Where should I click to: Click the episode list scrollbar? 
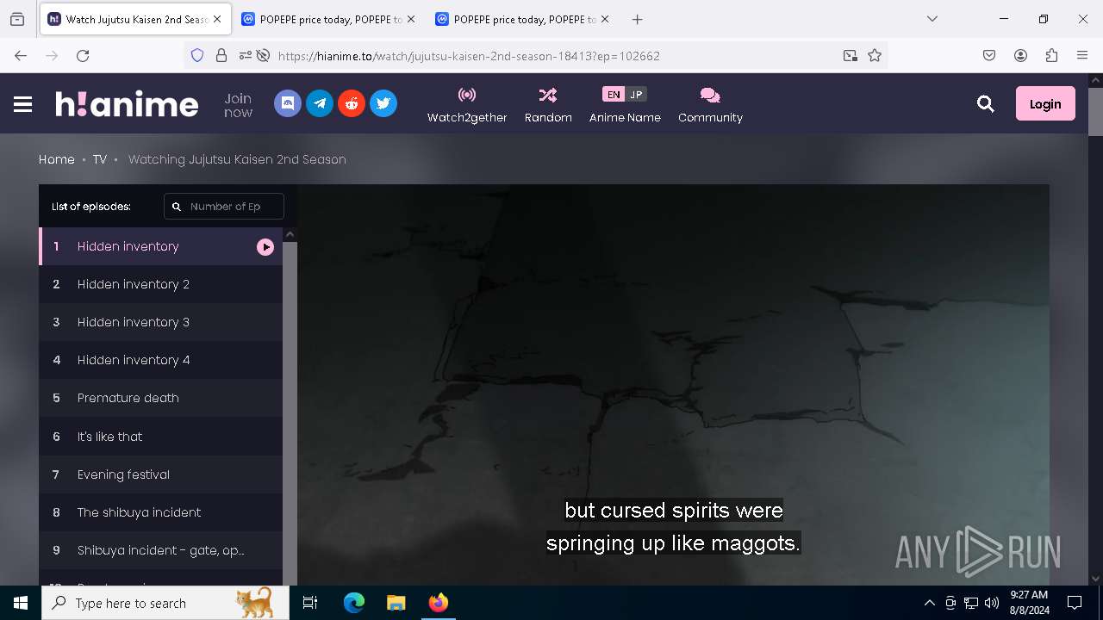pos(290,413)
